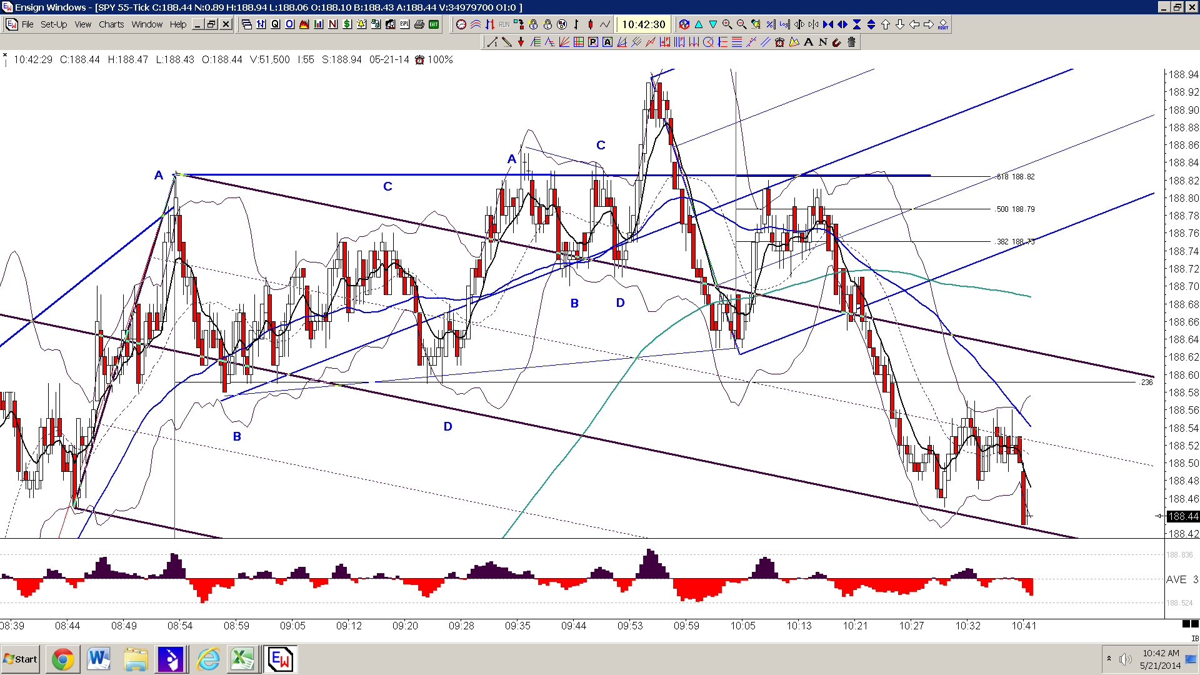Select the letter A text tool
This screenshot has height=675, width=1200.
(809, 42)
